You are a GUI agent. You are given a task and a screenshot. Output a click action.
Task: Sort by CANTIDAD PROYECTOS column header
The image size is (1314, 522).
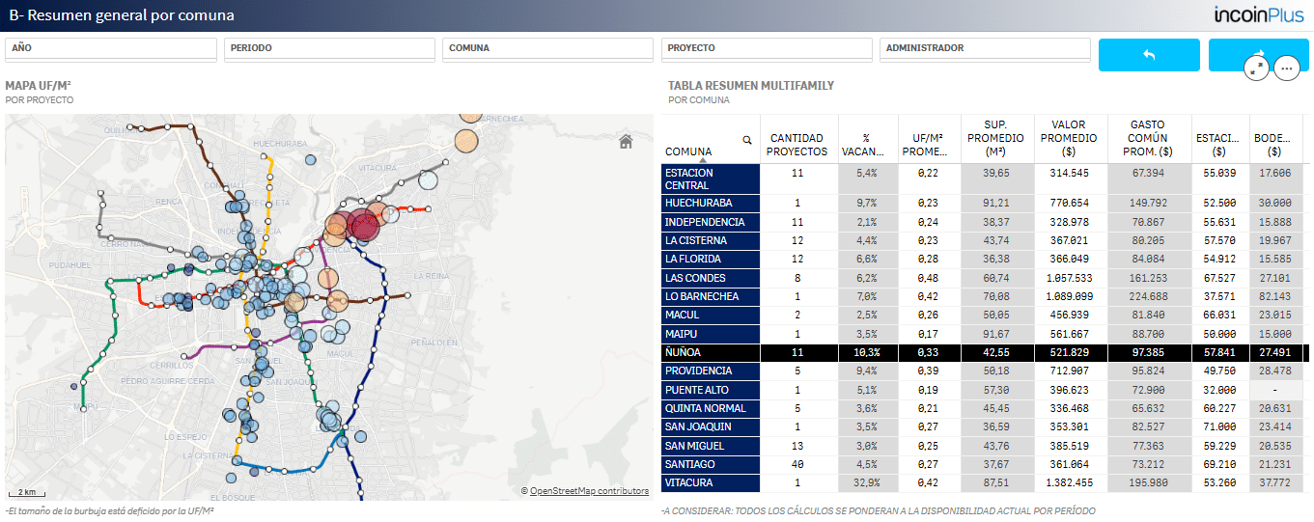point(797,145)
